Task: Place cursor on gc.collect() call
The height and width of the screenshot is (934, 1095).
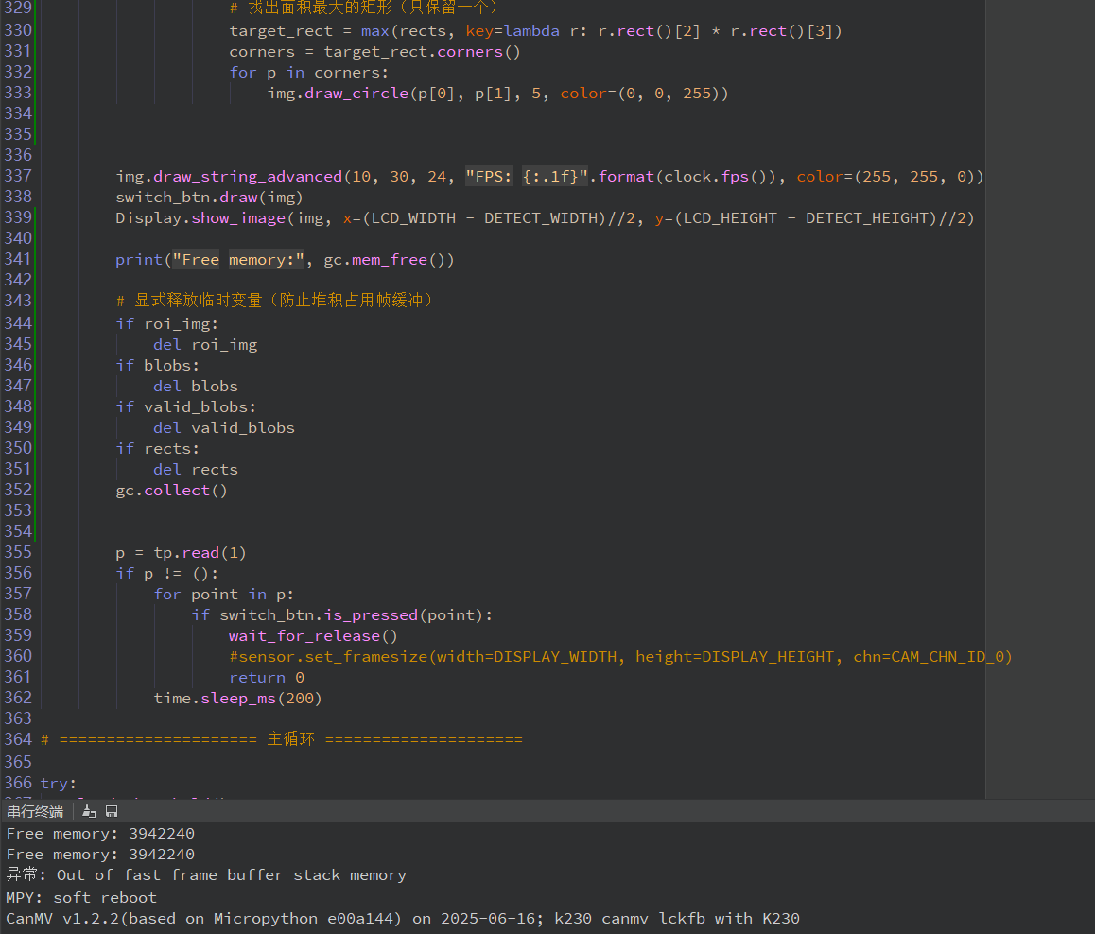Action: [x=171, y=490]
